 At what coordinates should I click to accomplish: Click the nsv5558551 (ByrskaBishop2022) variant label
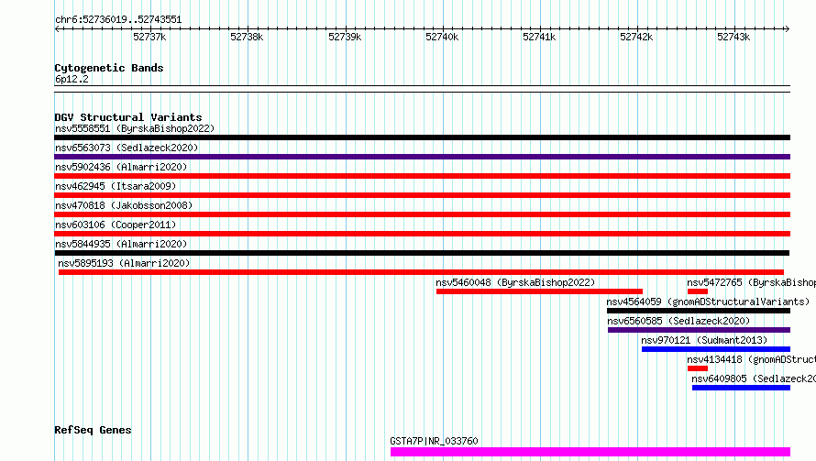click(135, 128)
